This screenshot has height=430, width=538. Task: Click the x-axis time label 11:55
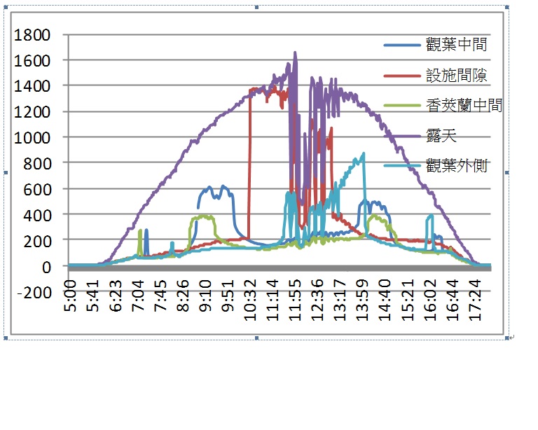(x=295, y=300)
